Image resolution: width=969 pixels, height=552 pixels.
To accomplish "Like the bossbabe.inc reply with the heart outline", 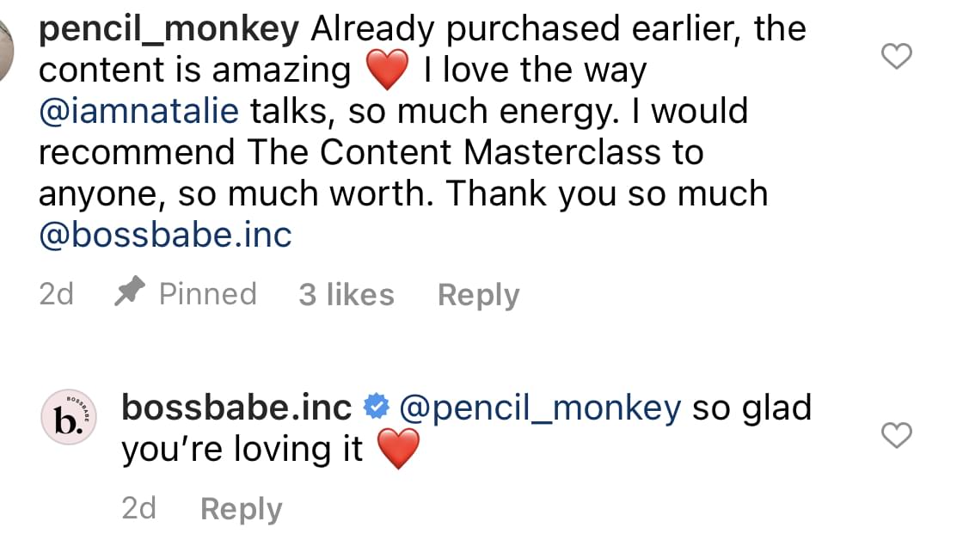I will coord(898,436).
